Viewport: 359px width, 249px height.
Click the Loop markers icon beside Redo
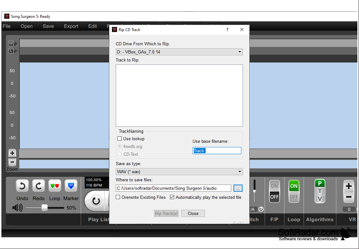(55, 186)
